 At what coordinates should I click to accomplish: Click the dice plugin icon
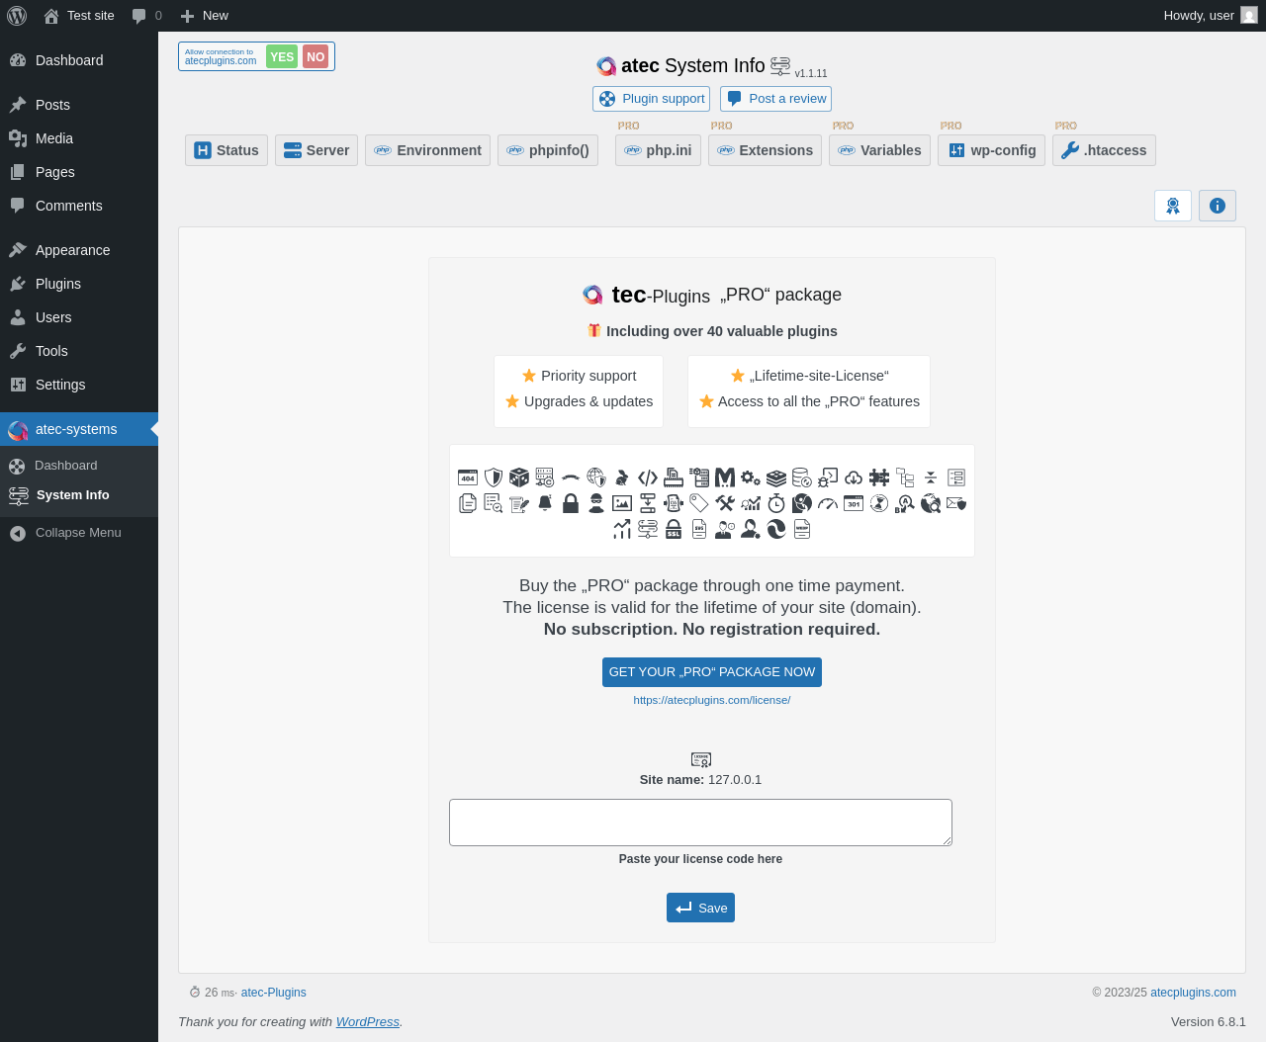point(519,478)
